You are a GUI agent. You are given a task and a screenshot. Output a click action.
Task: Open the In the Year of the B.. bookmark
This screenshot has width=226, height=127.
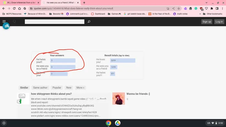pyautogui.click(x=159, y=14)
